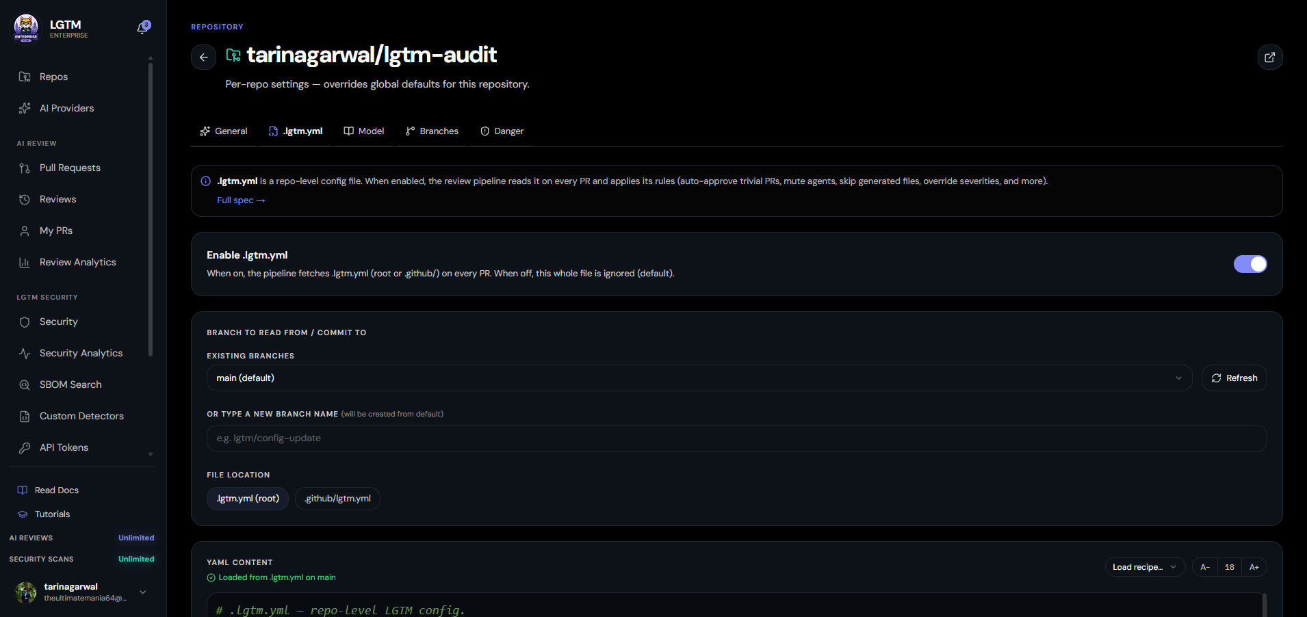The image size is (1307, 617).
Task: Decrease font size with A- button
Action: [1205, 567]
